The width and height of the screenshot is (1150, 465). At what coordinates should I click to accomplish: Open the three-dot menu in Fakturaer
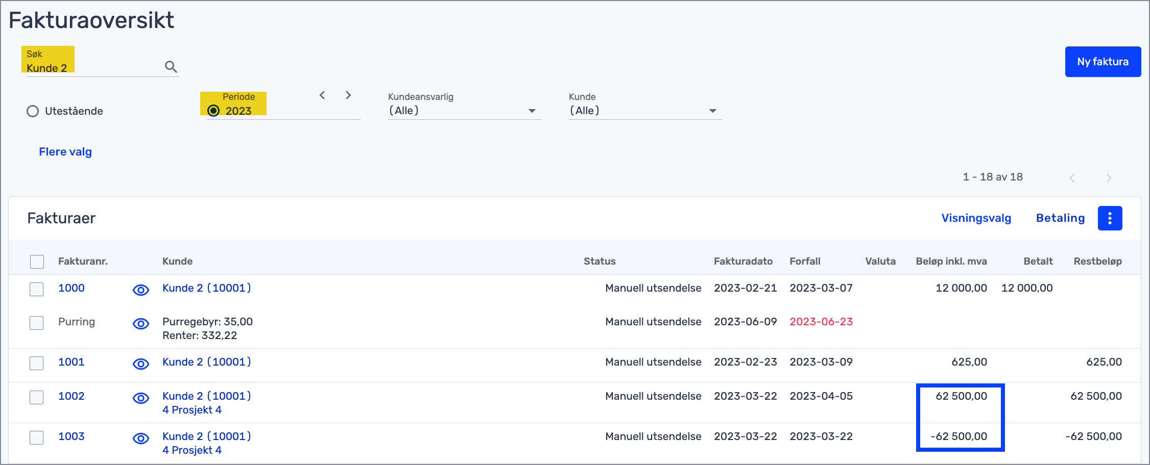click(1110, 218)
